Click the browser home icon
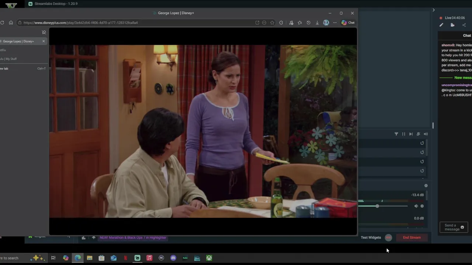 pos(11,22)
